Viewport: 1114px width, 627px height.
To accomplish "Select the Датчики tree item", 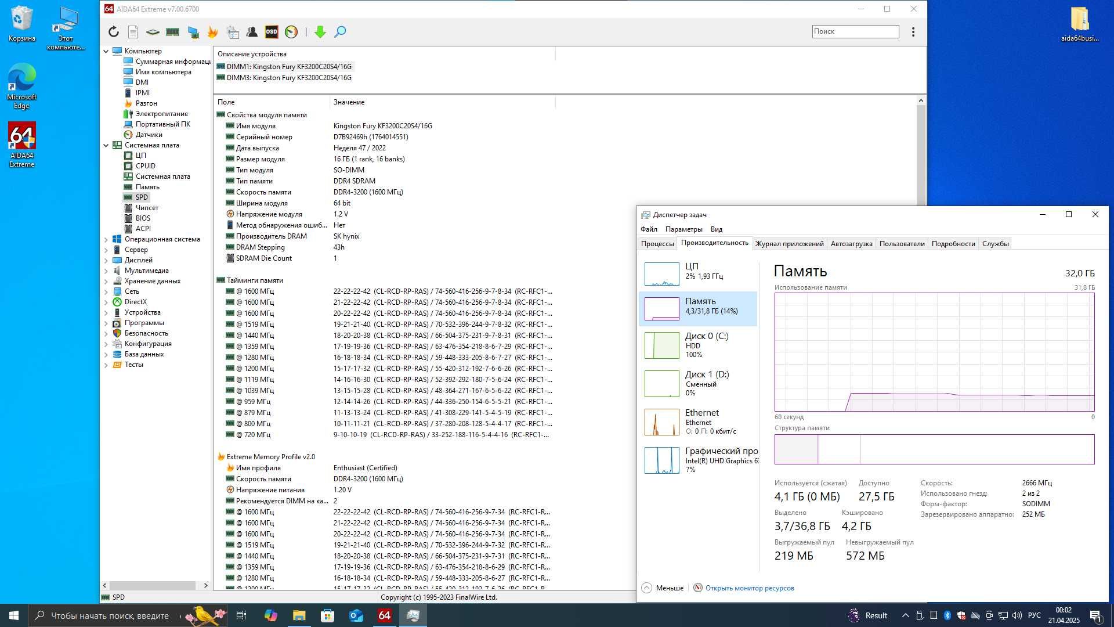I will point(149,135).
